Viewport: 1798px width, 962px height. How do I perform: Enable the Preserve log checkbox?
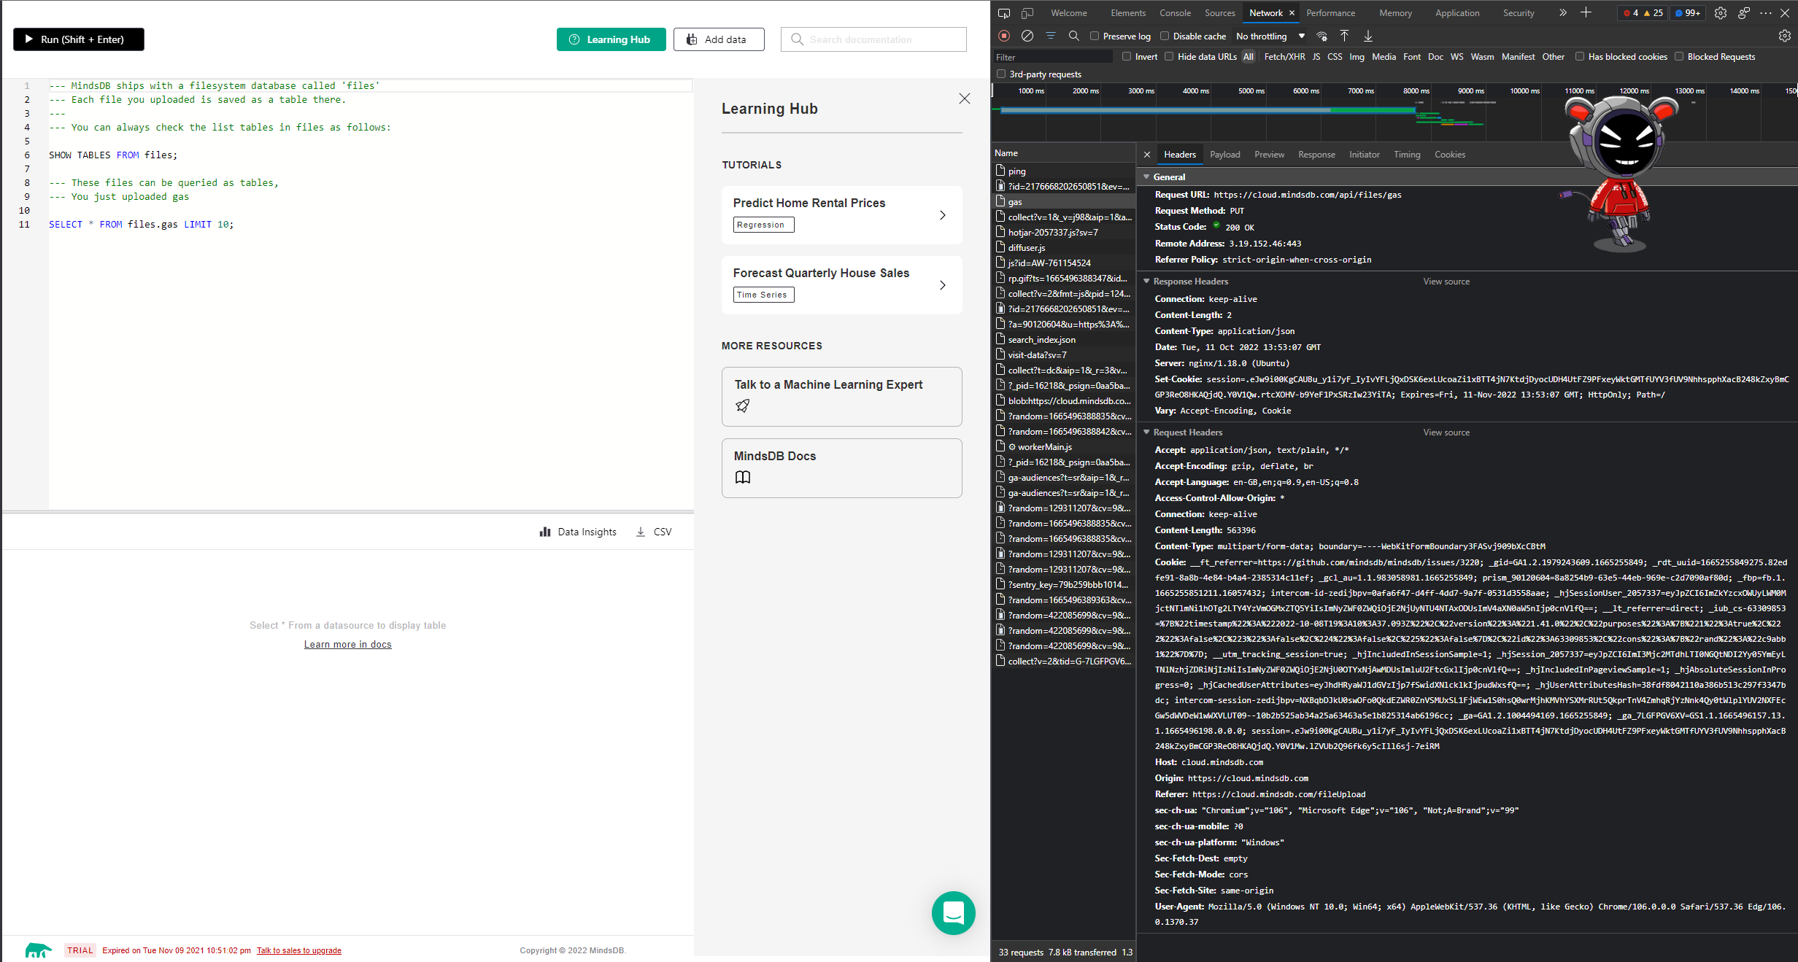tap(1095, 36)
